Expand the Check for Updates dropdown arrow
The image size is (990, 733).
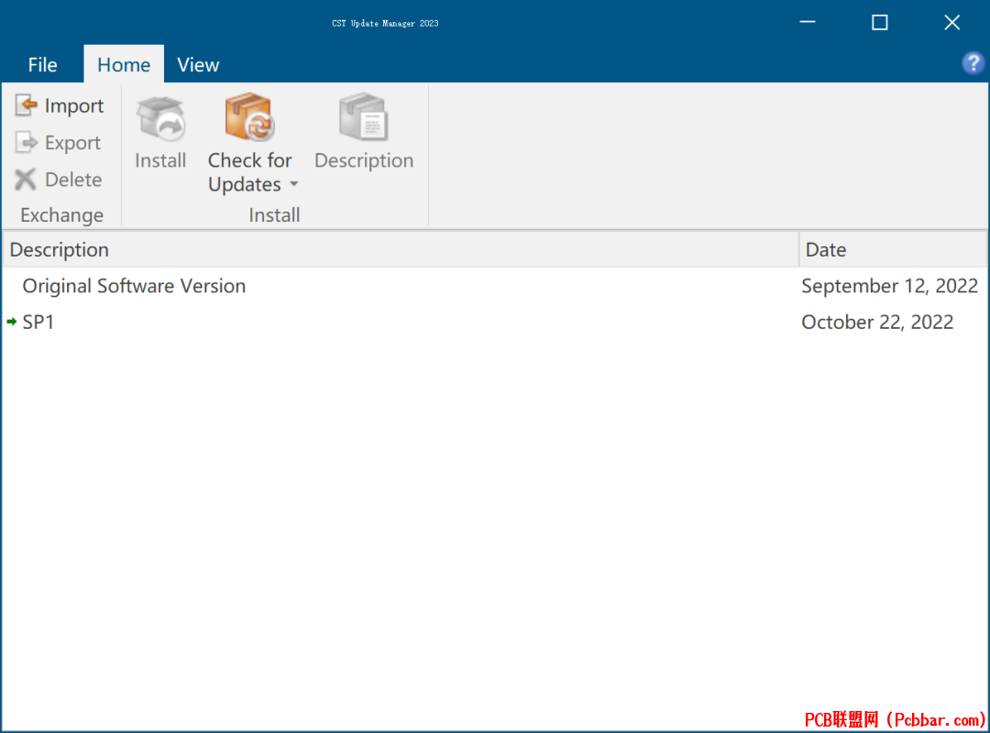[x=294, y=184]
